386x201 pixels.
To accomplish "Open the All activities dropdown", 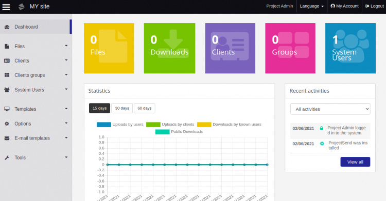I will pos(330,109).
